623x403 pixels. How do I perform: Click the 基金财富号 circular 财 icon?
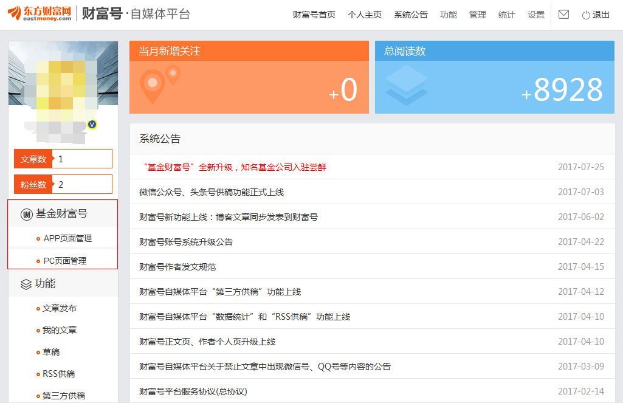(x=27, y=215)
